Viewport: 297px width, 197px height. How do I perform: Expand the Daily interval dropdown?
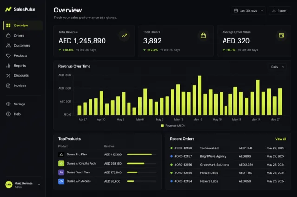[x=278, y=67]
